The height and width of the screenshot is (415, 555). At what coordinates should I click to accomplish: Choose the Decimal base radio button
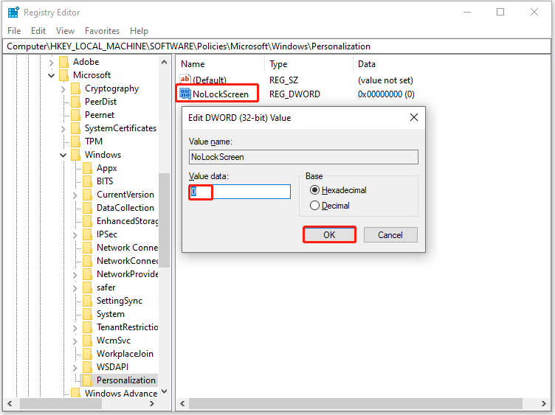[x=314, y=206]
